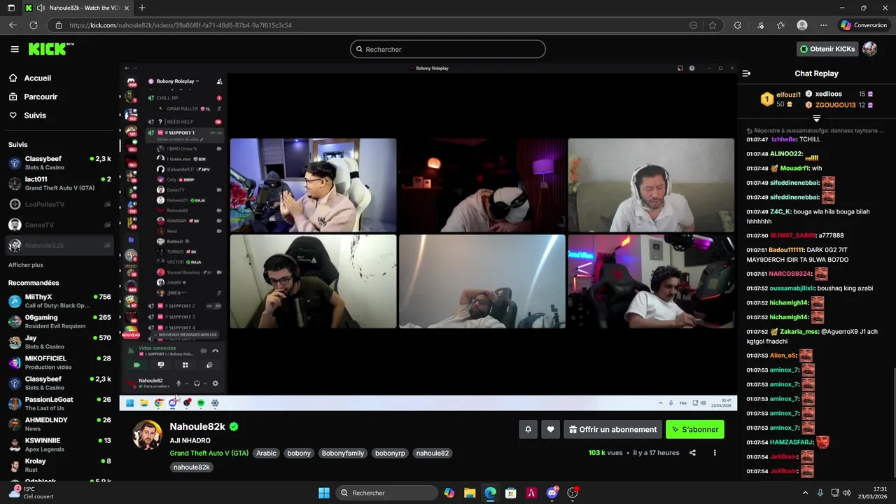This screenshot has height=504, width=896.
Task: Select the bobonyrp tag
Action: coord(390,453)
